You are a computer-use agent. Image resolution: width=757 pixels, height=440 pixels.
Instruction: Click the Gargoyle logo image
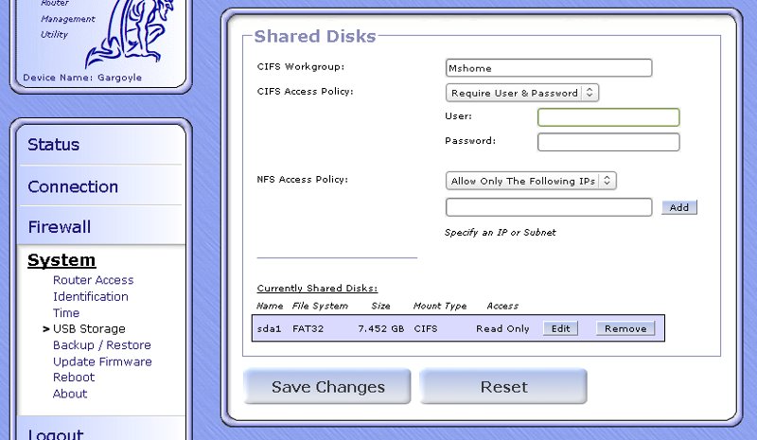(131, 34)
